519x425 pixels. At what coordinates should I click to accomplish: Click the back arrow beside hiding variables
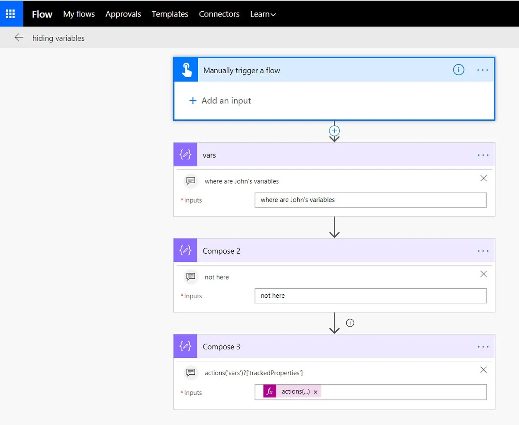[19, 38]
